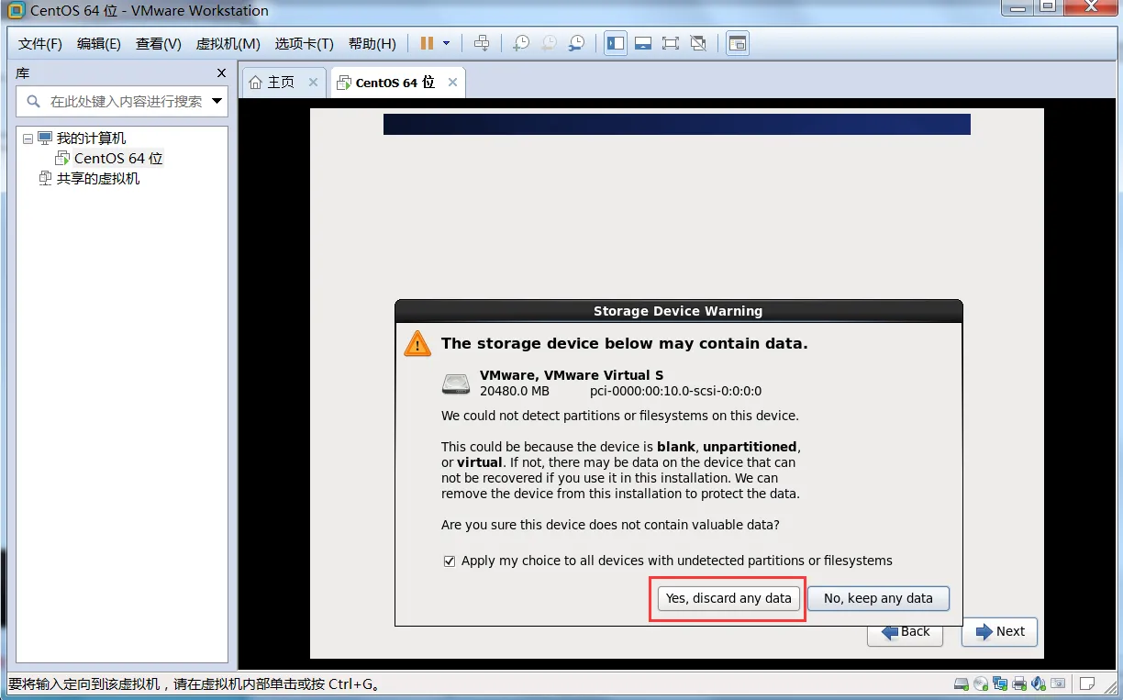1123x700 pixels.
Task: Click the Back button in installer
Action: click(x=906, y=631)
